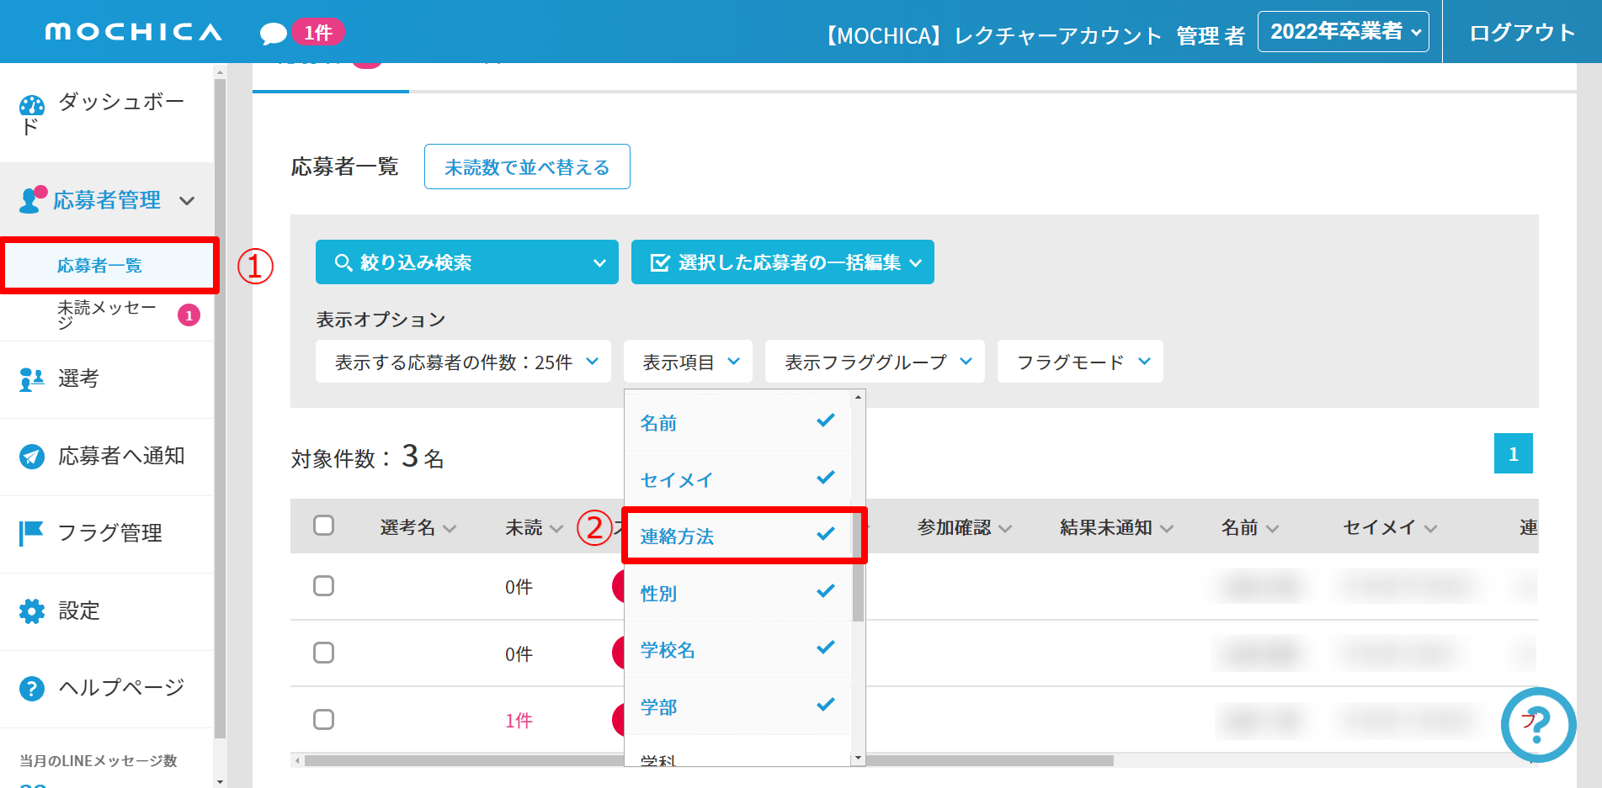
Task: Open the chat bubble message icon in header
Action: click(x=273, y=34)
